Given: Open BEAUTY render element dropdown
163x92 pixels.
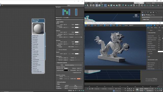Looking at the screenshot, I should [137, 26].
